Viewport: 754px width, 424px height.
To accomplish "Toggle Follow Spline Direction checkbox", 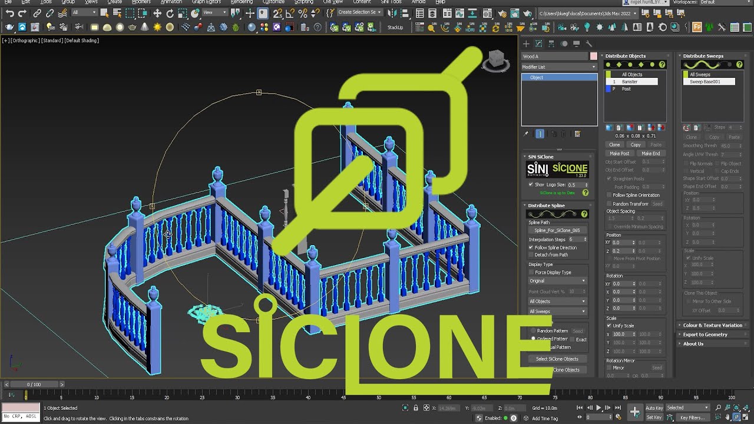I will [531, 247].
